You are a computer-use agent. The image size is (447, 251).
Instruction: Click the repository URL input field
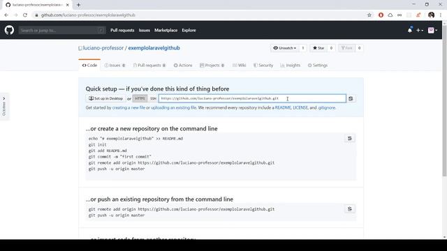click(x=252, y=98)
